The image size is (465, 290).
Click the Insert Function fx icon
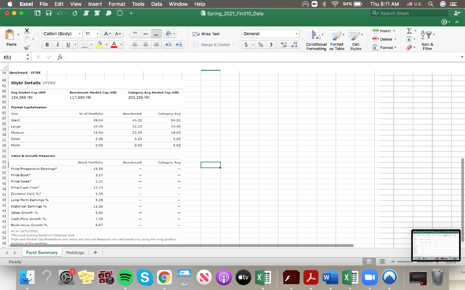[60, 58]
